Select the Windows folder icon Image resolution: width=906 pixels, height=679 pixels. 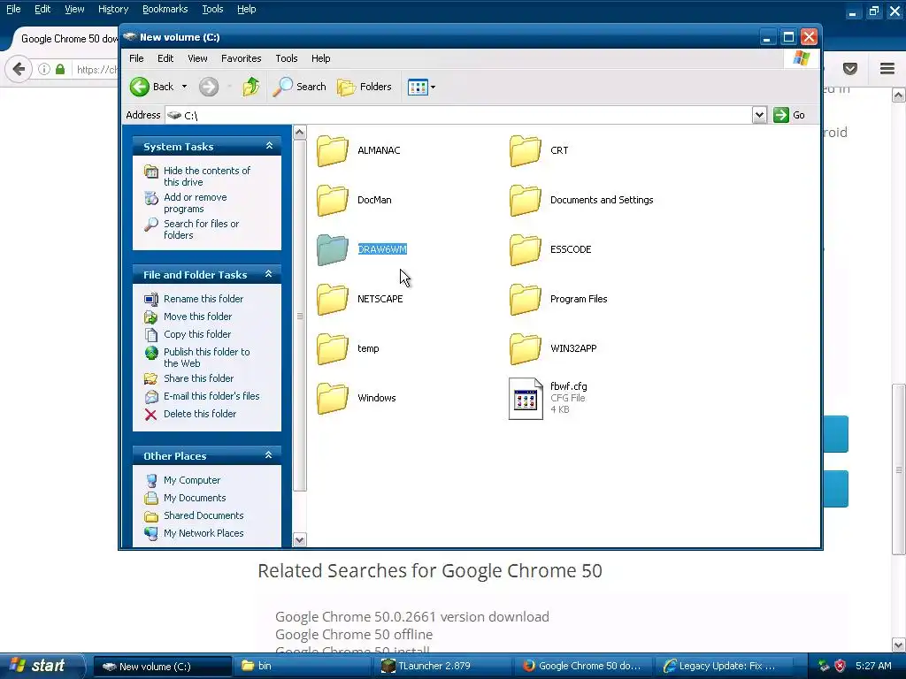pos(333,399)
